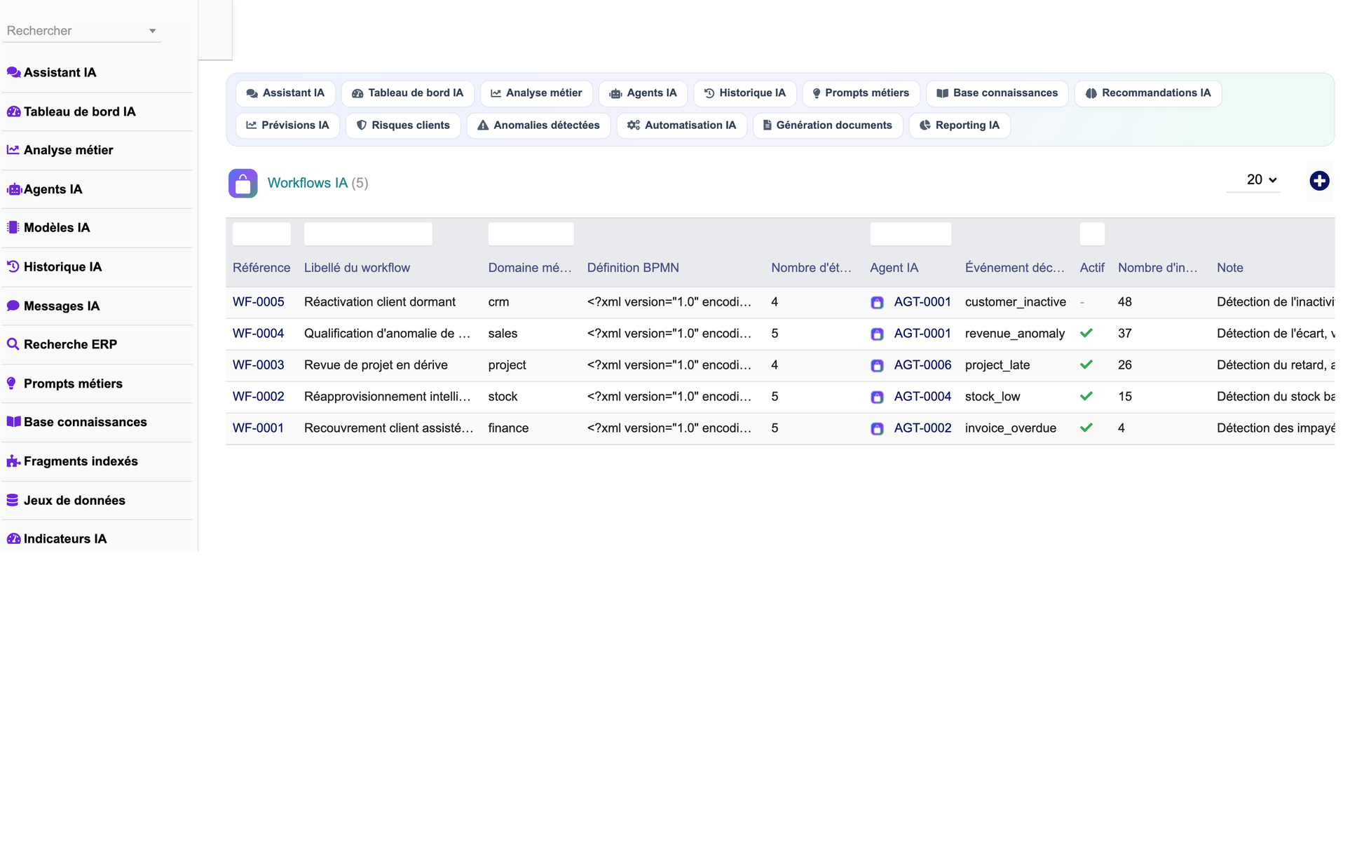
Task: Click the Référence filter input field
Action: point(261,234)
